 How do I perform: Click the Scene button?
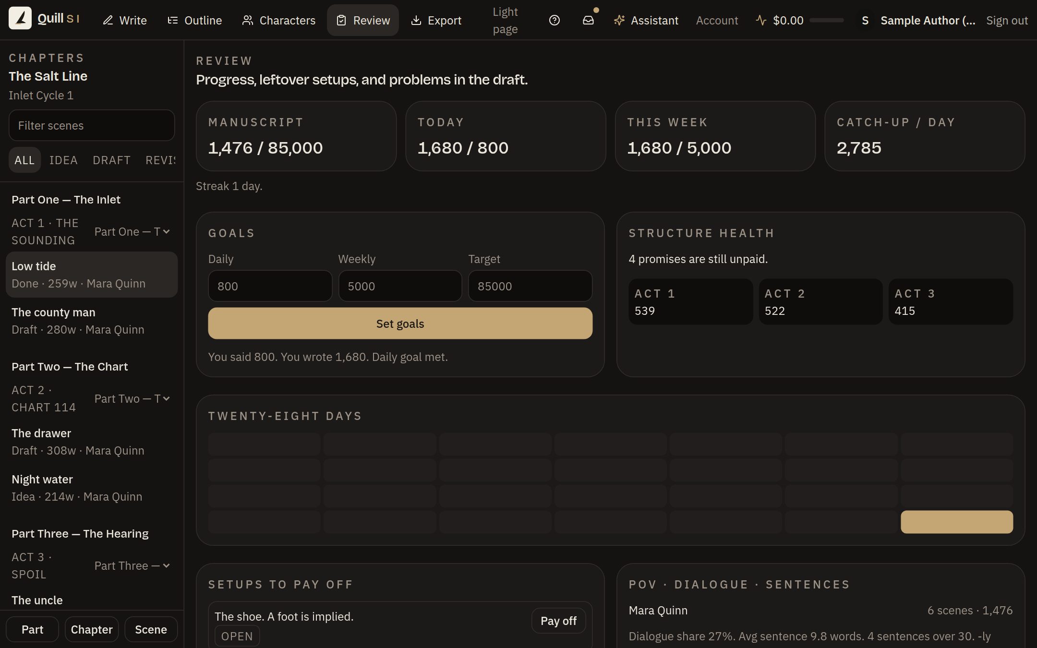click(151, 629)
